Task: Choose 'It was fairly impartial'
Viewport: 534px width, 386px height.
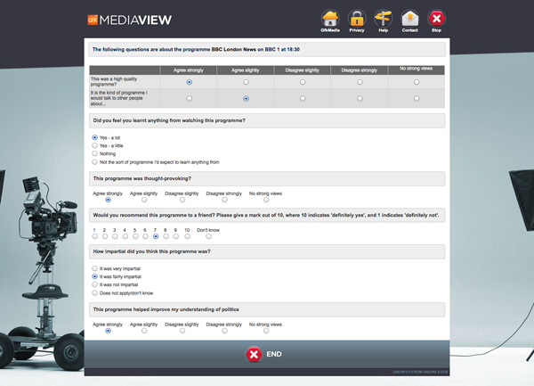Action: (94, 276)
